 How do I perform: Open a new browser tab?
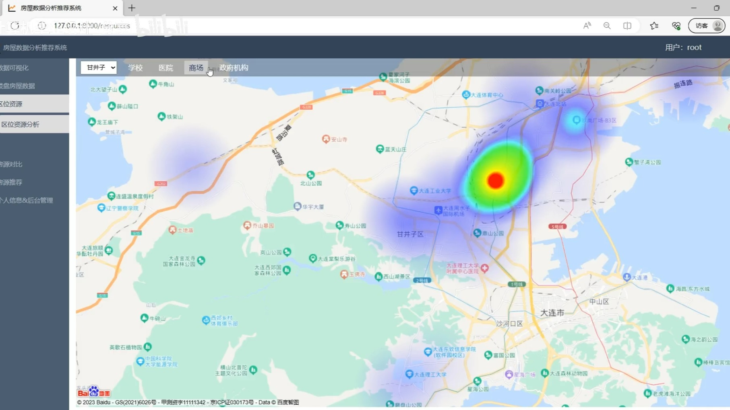pyautogui.click(x=132, y=8)
